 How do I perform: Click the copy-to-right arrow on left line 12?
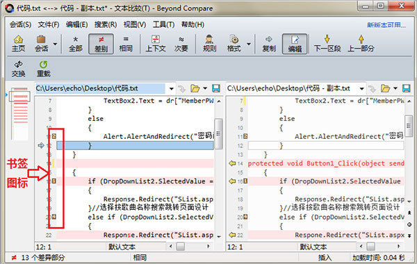click(x=41, y=145)
